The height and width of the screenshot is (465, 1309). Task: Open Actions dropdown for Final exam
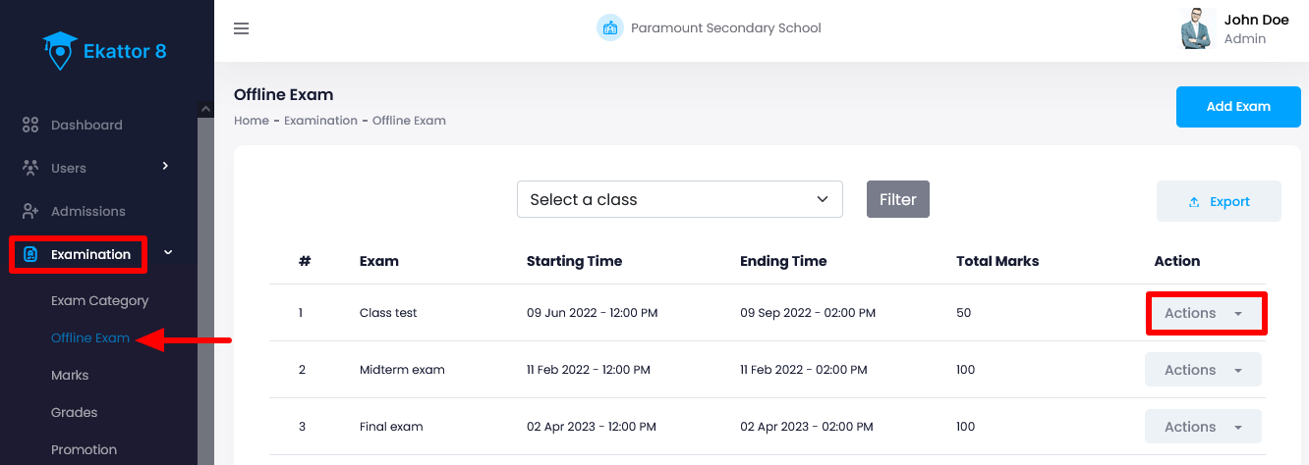(1203, 427)
